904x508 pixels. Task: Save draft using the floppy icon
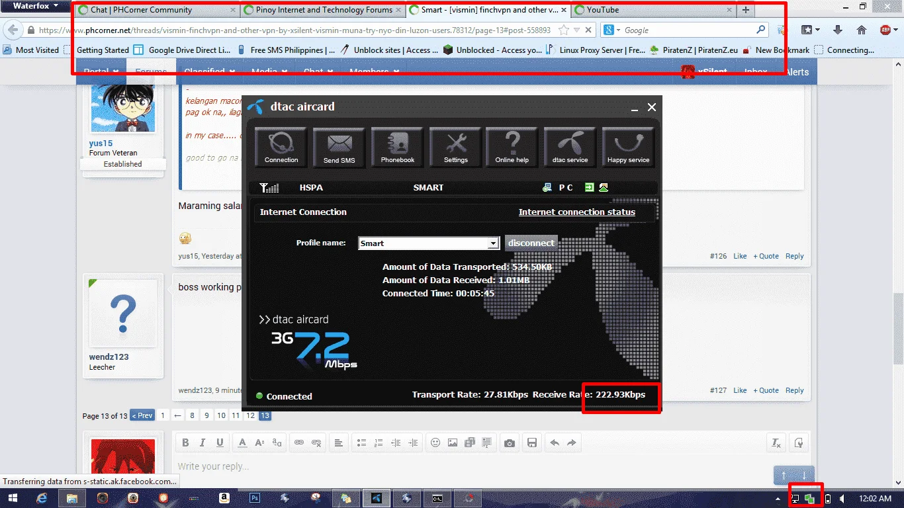point(531,443)
